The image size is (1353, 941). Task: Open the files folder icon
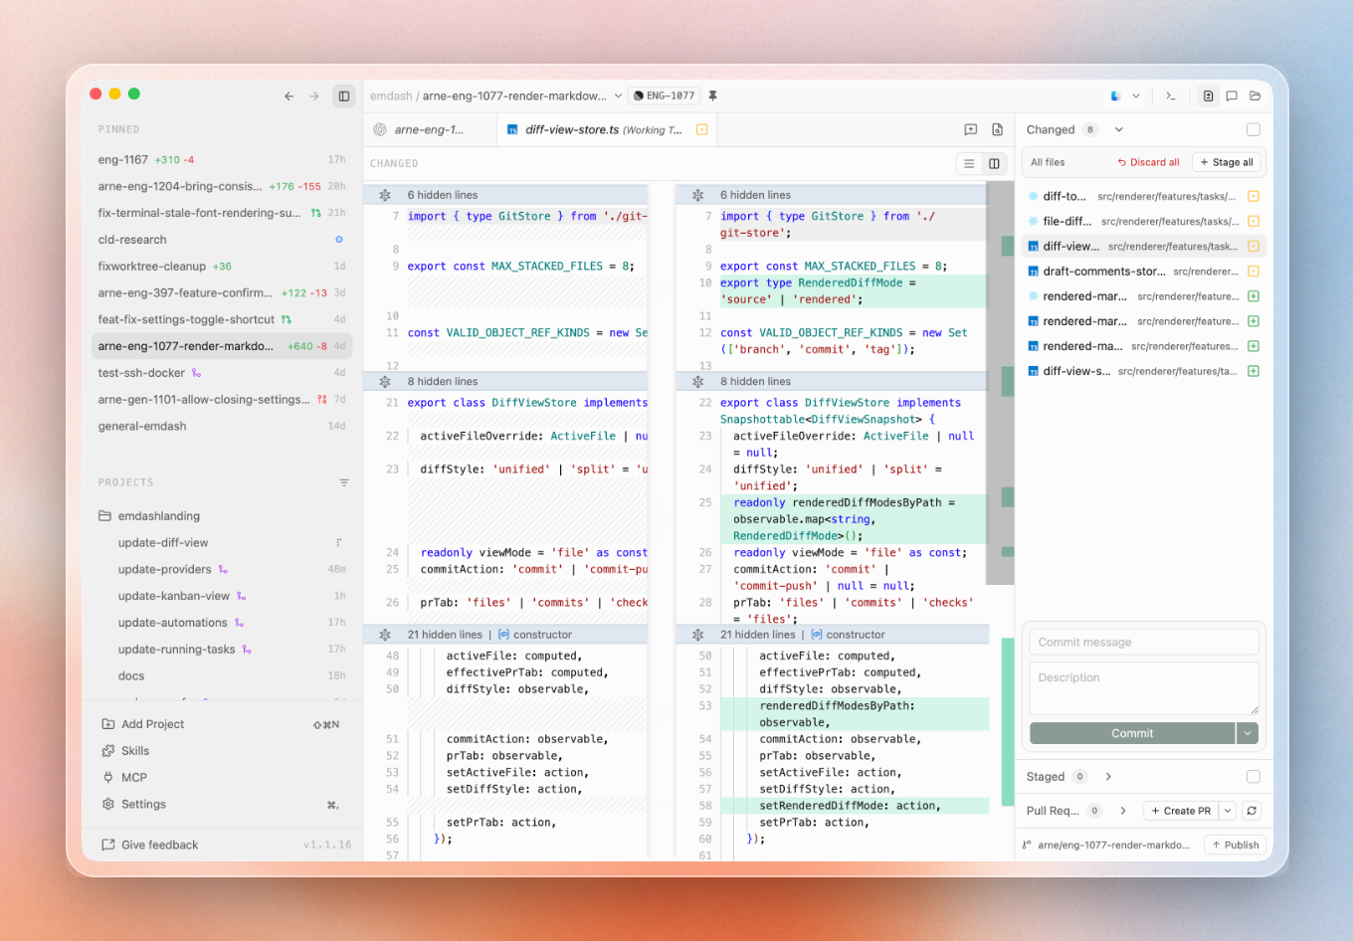click(1256, 96)
